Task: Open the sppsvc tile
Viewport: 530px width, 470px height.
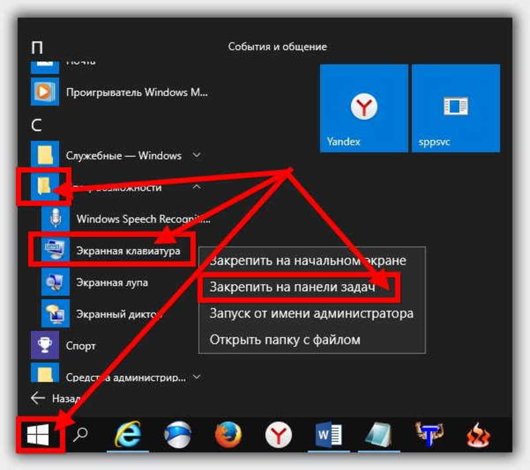Action: click(x=456, y=108)
